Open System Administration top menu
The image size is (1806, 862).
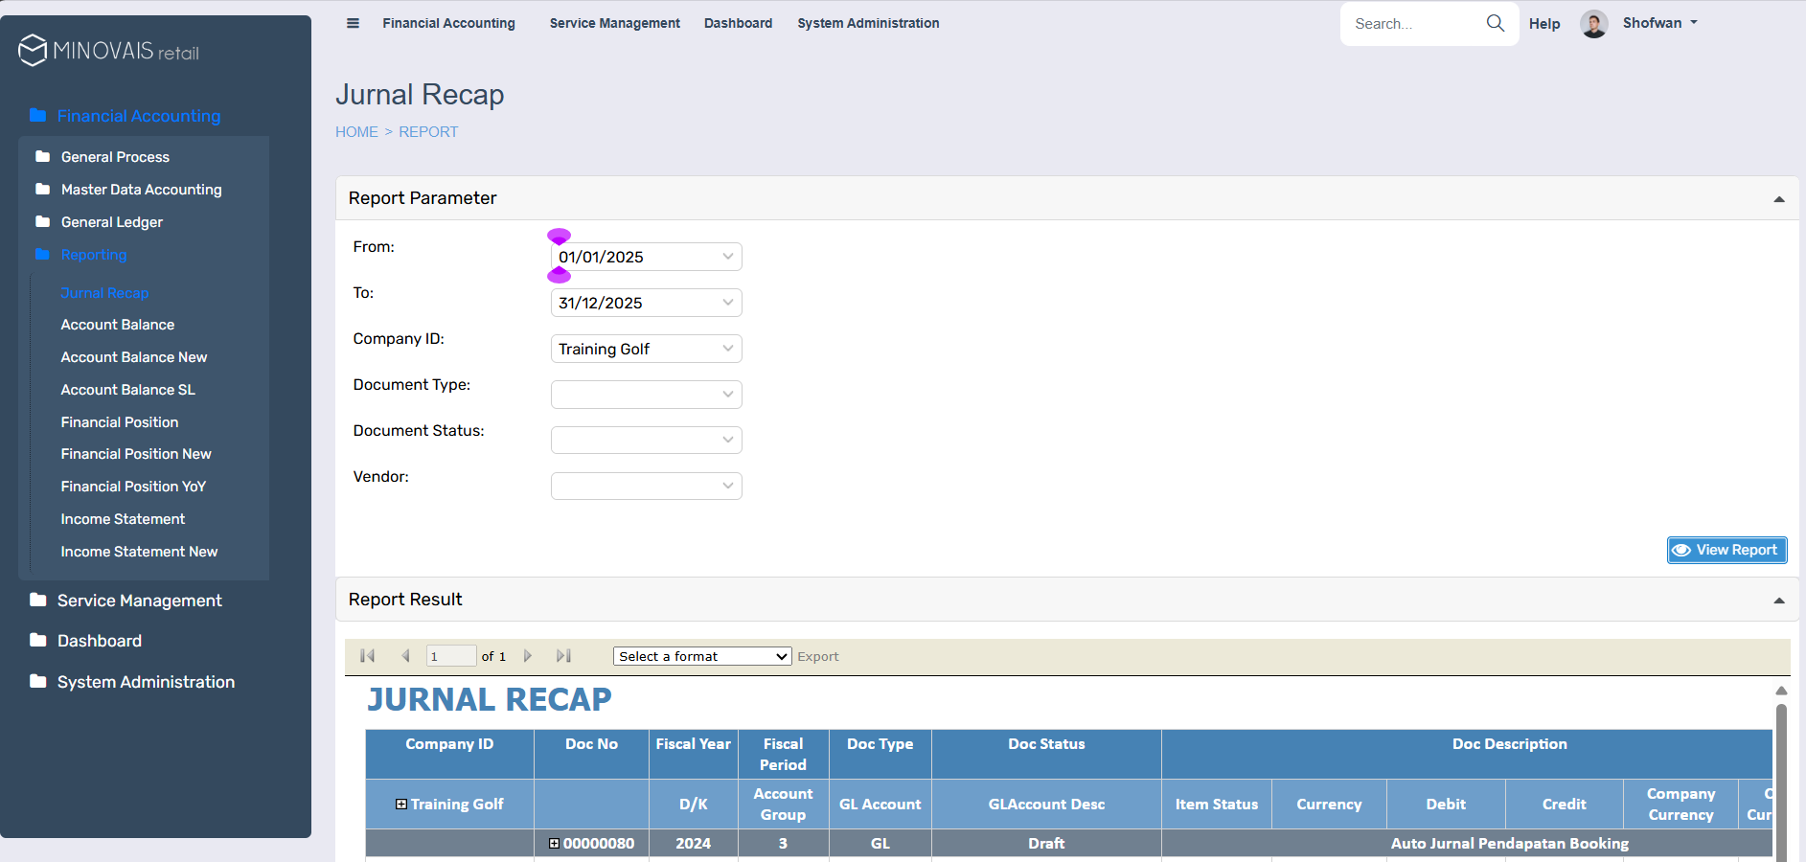pos(868,23)
